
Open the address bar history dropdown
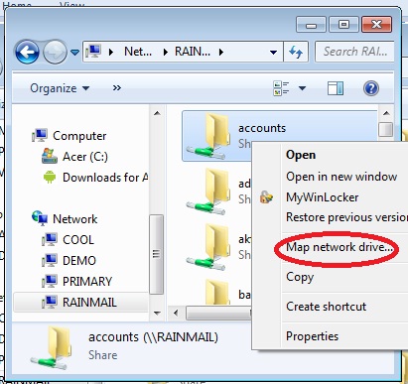point(273,52)
